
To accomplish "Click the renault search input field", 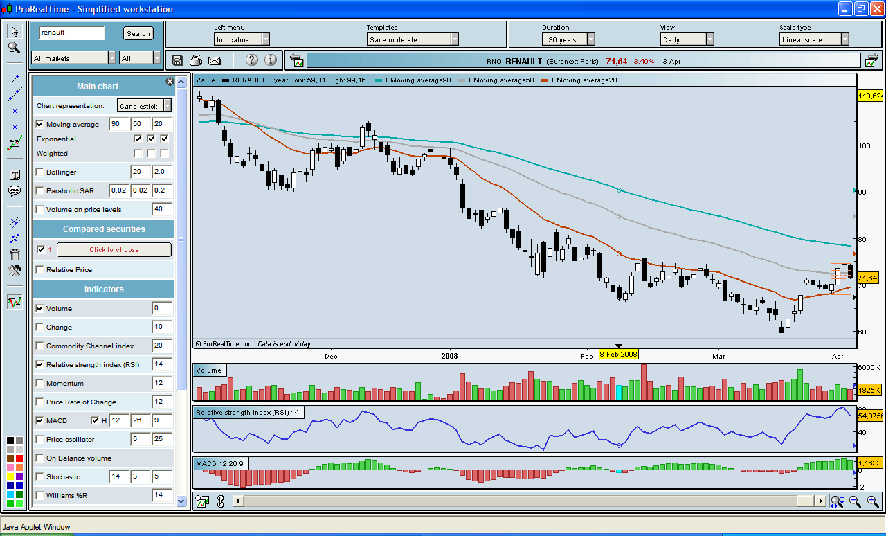I will [72, 33].
